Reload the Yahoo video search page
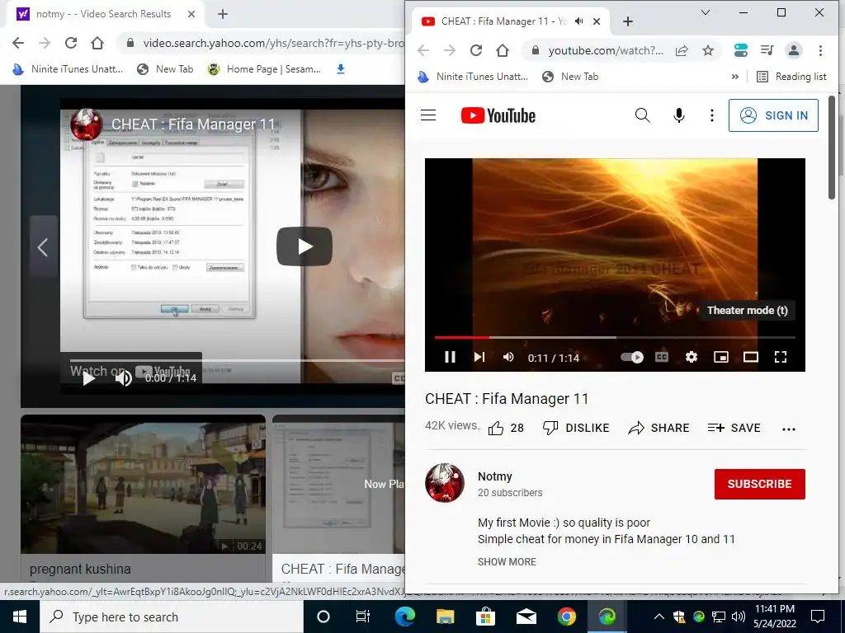The height and width of the screenshot is (633, 845). [x=71, y=43]
